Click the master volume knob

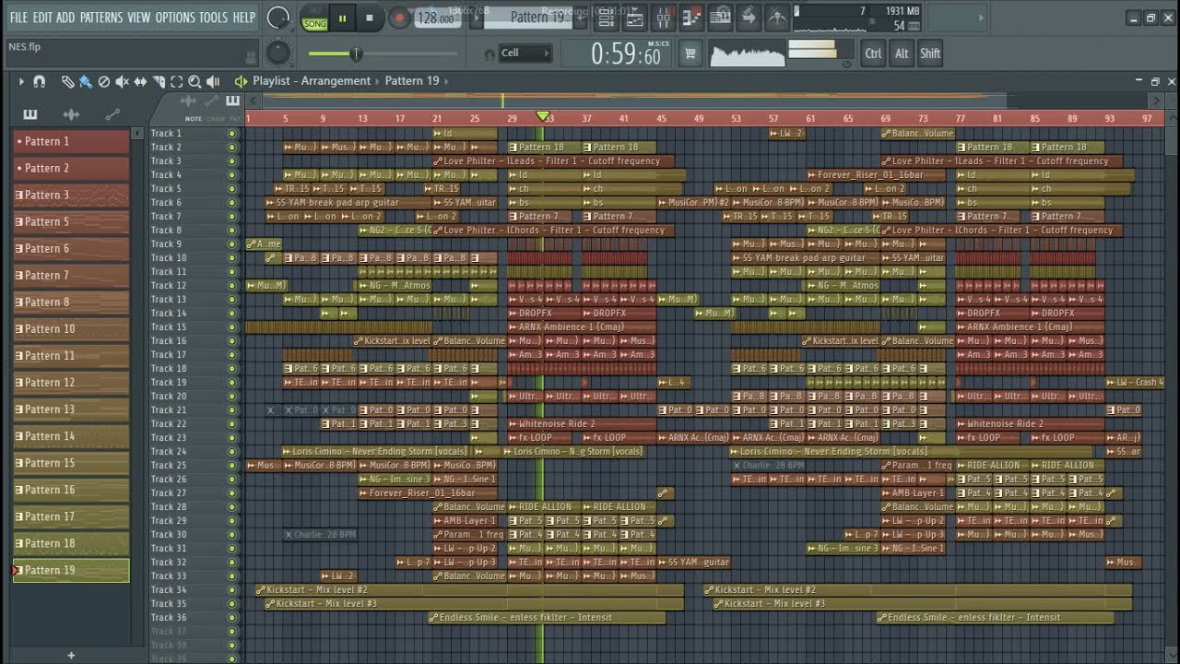[x=277, y=18]
